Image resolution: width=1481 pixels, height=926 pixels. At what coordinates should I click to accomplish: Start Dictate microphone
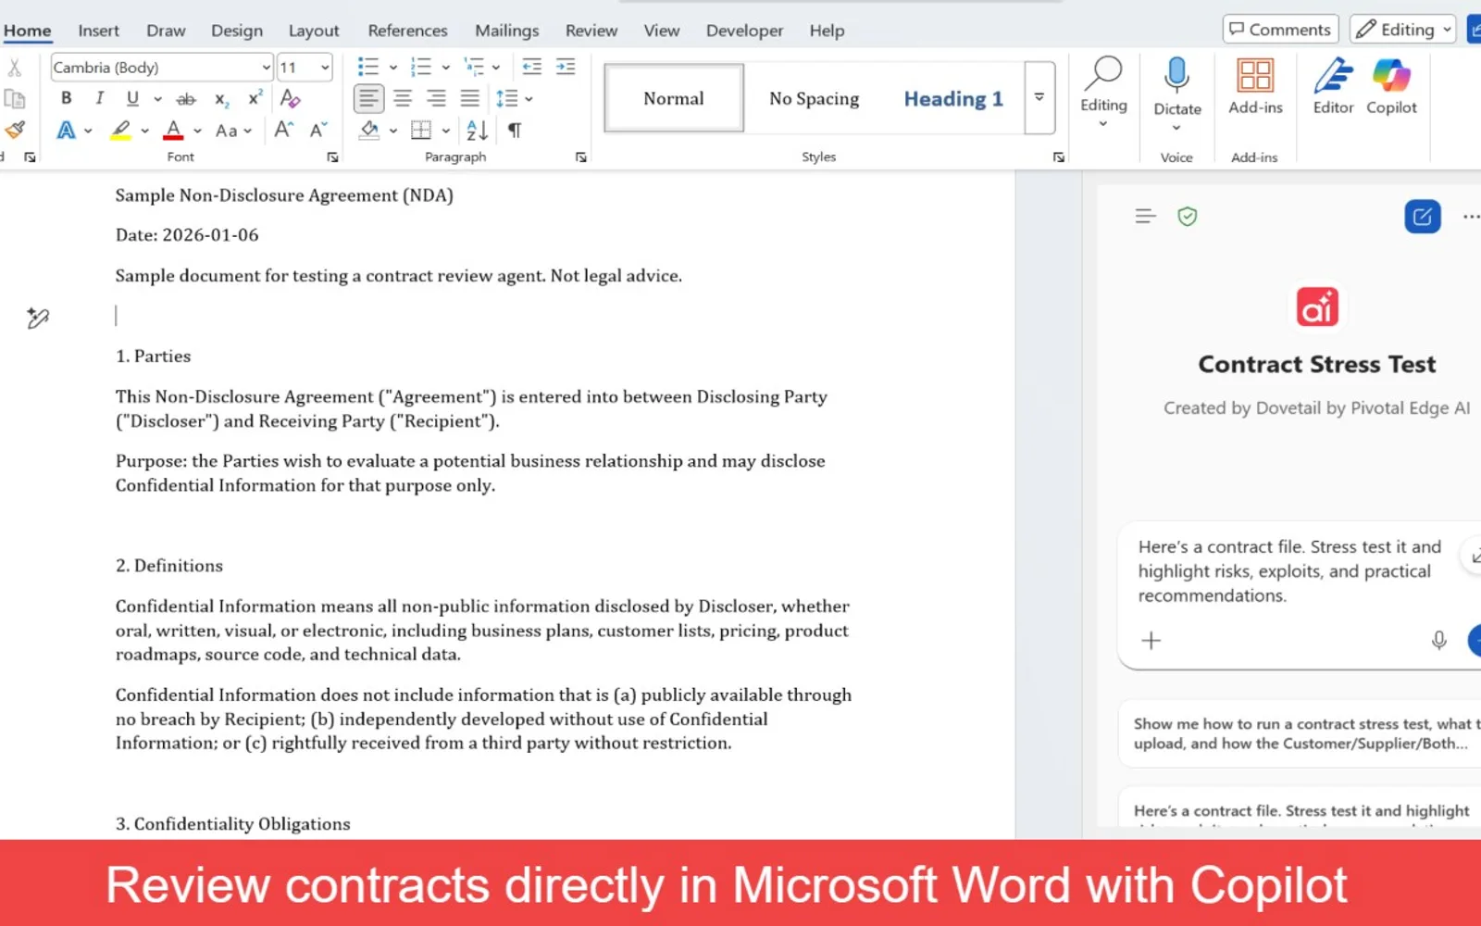(1177, 86)
